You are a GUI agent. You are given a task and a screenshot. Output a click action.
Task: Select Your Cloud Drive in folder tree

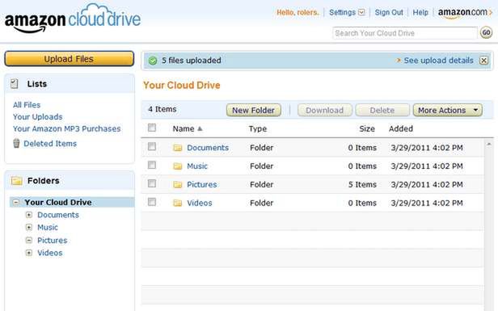click(58, 202)
